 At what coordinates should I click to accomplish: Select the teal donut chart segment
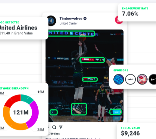tap(27, 99)
